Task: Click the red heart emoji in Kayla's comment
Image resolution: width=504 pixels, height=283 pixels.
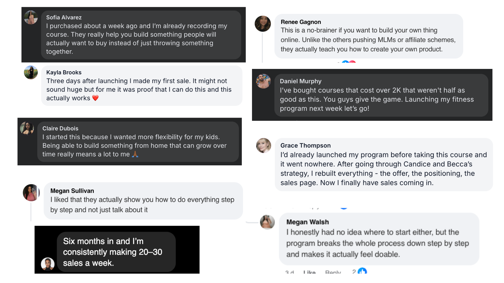Action: click(95, 98)
